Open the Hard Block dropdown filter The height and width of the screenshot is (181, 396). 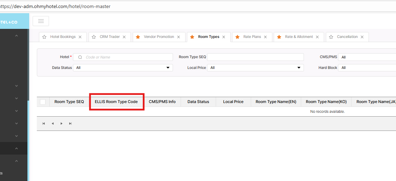(x=368, y=68)
